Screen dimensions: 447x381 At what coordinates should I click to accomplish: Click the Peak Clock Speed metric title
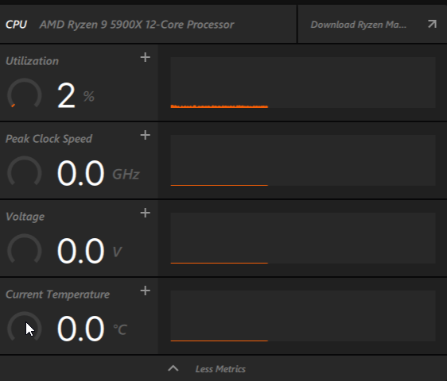(x=49, y=139)
